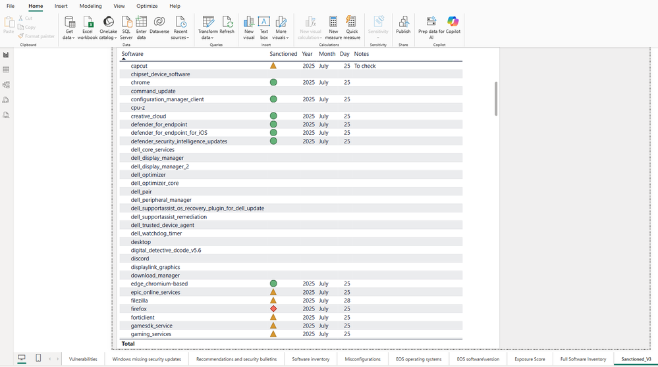Screen dimensions: 658x367
Task: Sort by the Software column header
Action: [132, 54]
